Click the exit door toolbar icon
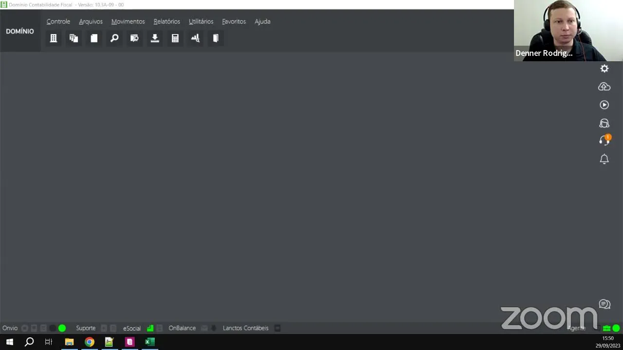 tap(216, 38)
